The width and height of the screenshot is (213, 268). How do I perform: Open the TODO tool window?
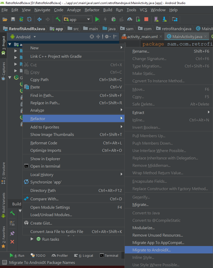(x=38, y=255)
